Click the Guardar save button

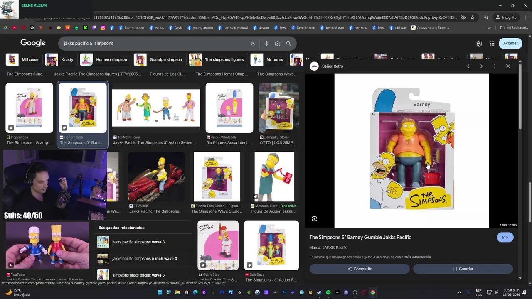(463, 269)
